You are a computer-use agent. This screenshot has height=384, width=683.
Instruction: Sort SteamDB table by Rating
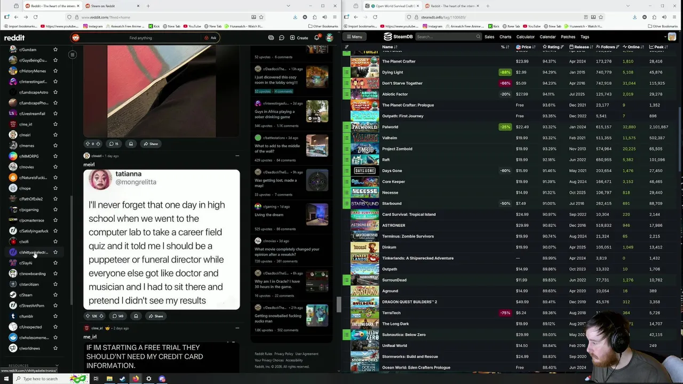pyautogui.click(x=553, y=47)
